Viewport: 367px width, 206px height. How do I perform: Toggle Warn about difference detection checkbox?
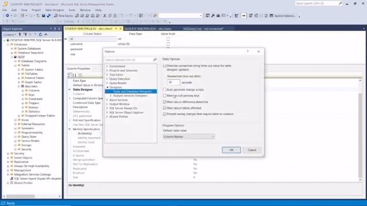click(165, 102)
